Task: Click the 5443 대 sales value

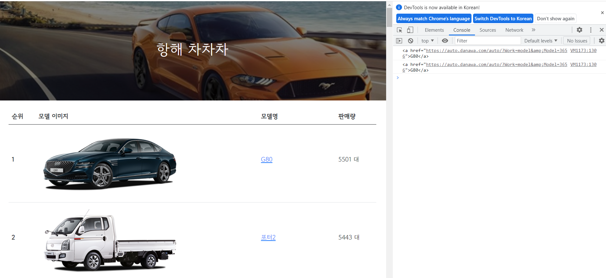Action: [349, 237]
